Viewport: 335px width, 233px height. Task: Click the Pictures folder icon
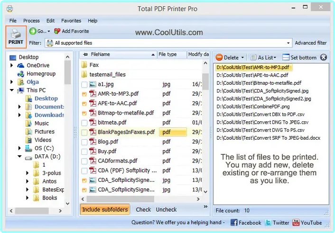(28, 132)
